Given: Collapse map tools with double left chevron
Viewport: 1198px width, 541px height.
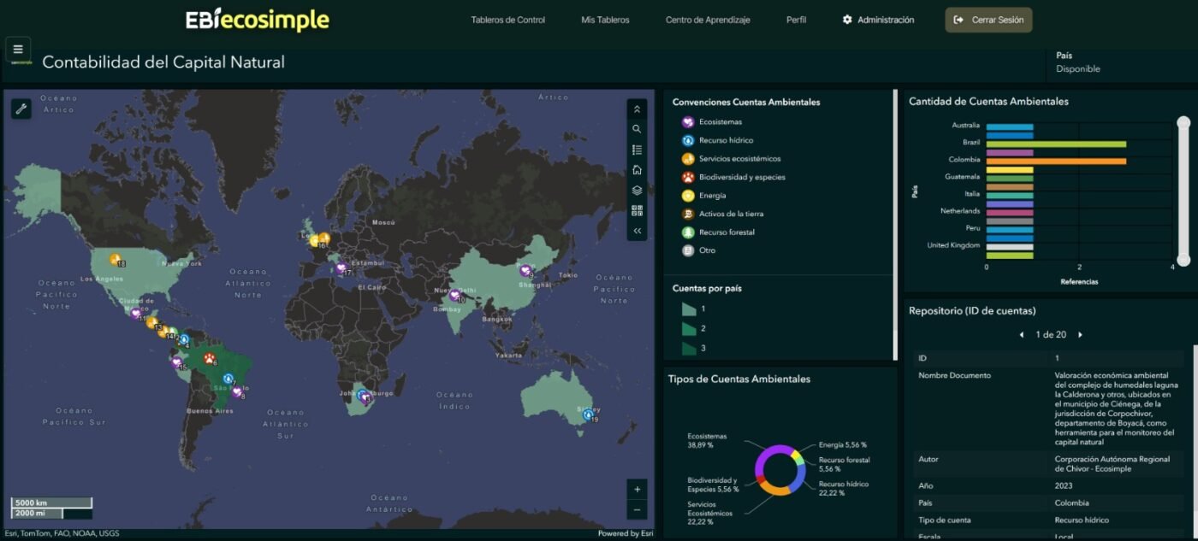Looking at the screenshot, I should pyautogui.click(x=637, y=231).
